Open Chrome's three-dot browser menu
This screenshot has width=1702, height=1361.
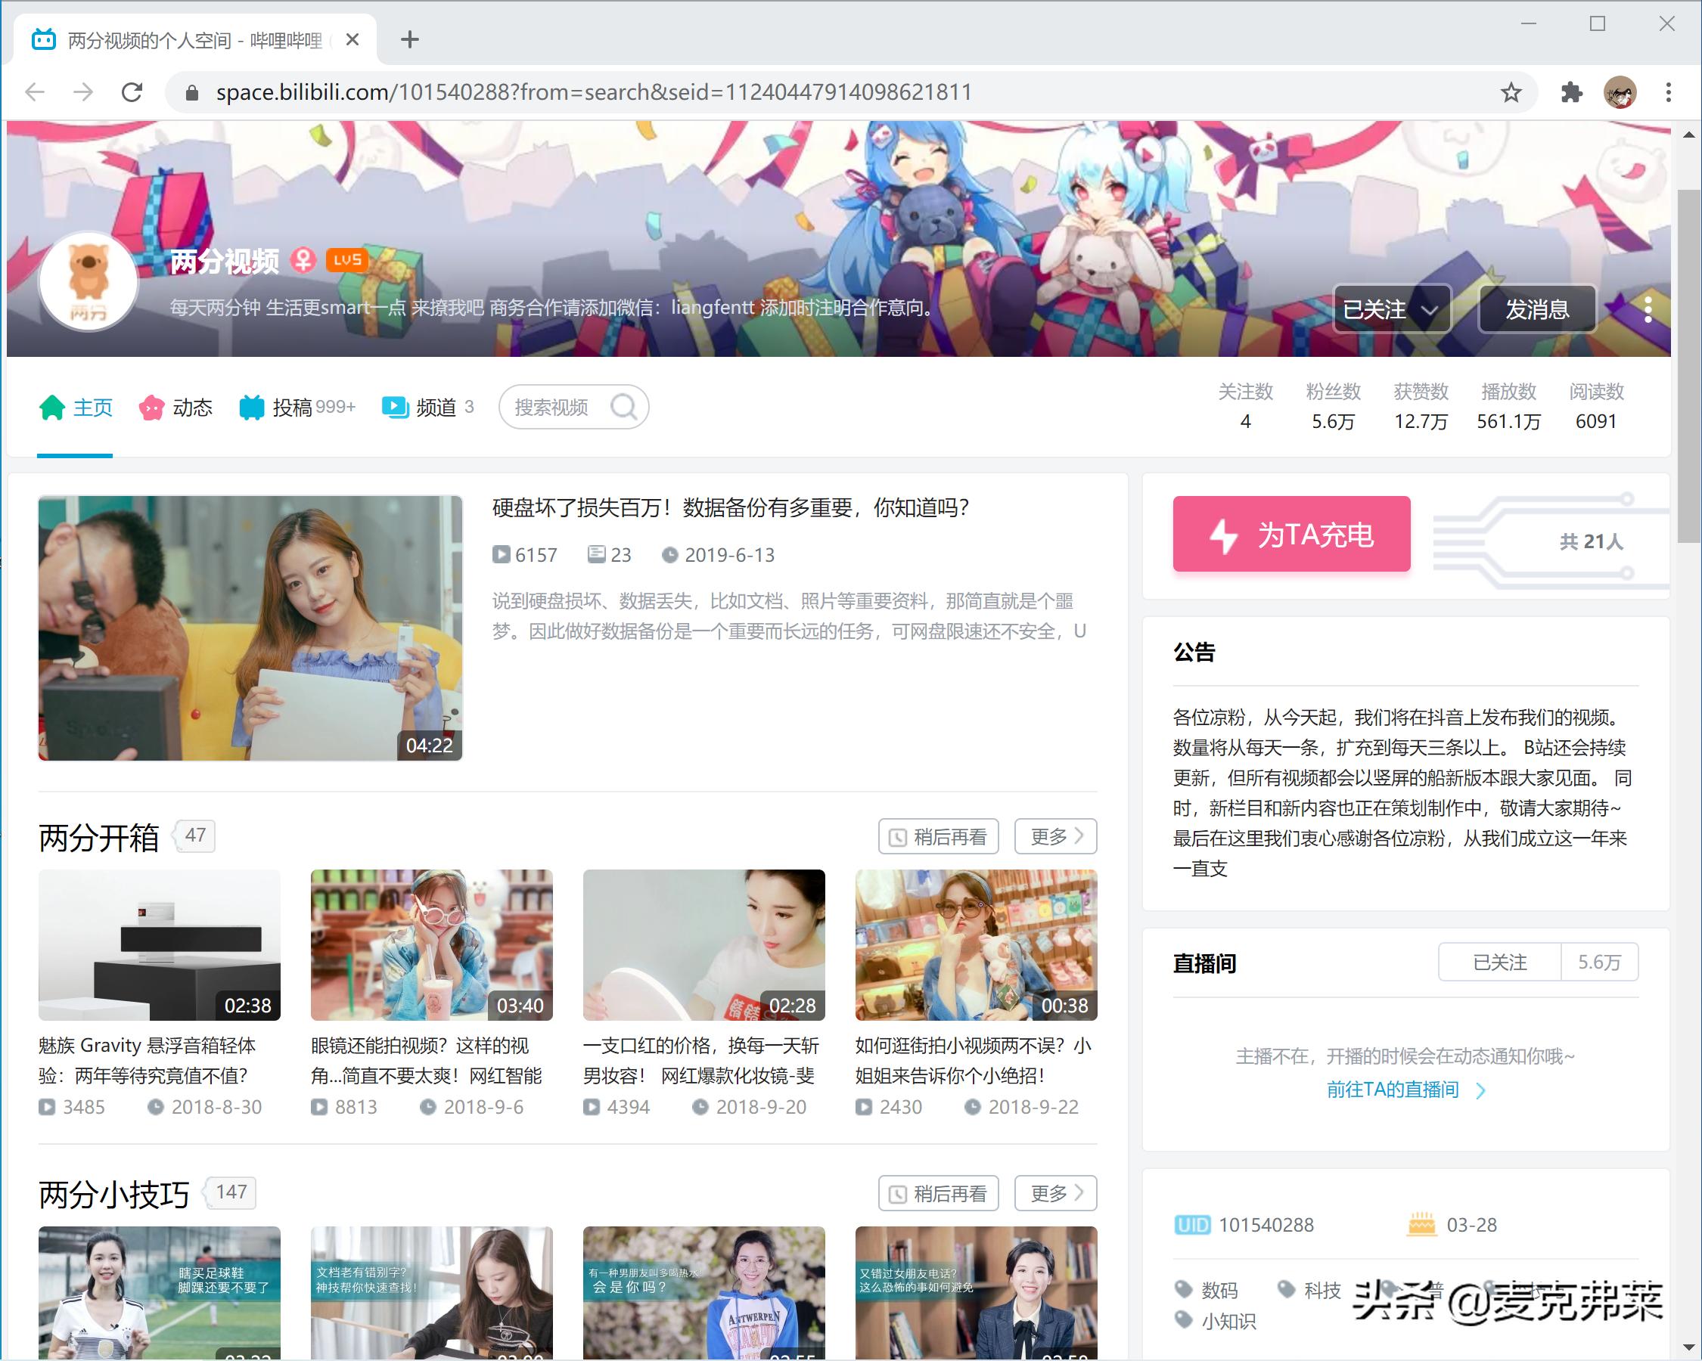pyautogui.click(x=1667, y=91)
